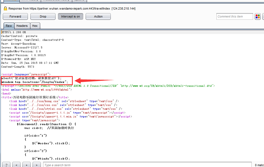Click the if(cid=="2") line
Screen dimensions: 264x167
(x=36, y=151)
